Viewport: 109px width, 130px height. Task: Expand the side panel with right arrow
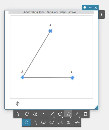(x=102, y=15)
